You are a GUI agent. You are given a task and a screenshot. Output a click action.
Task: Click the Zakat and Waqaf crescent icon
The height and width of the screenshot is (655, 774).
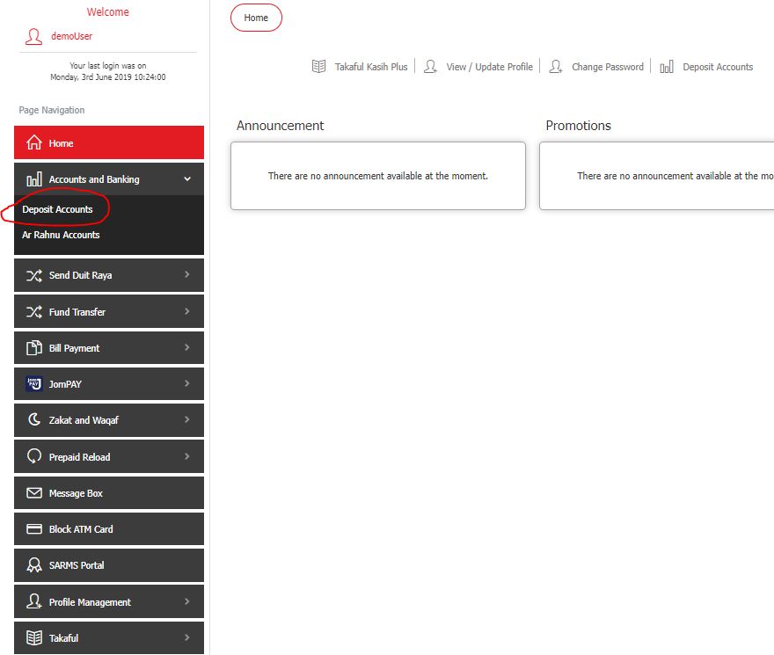[x=32, y=419]
